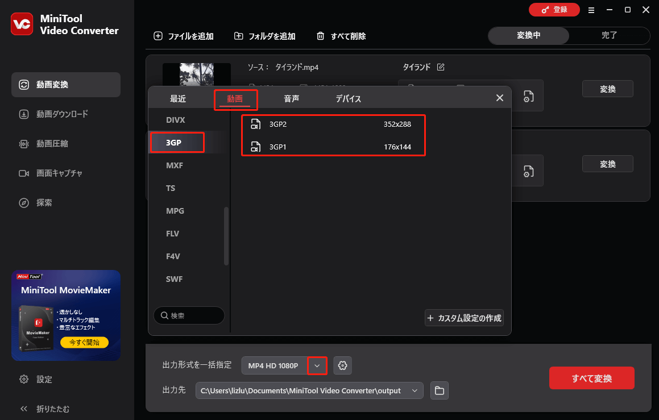Viewport: 659px width, 420px height.
Task: Click the edit icon next to タイランド
Action: 441,67
